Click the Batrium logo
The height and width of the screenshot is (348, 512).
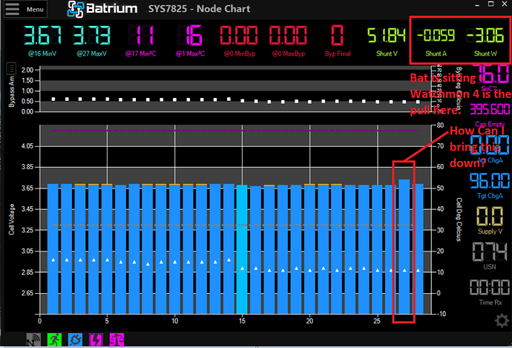click(102, 9)
